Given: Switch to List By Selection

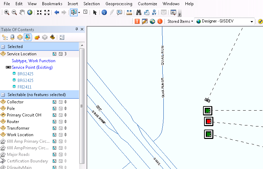Looking at the screenshot, I should pyautogui.click(x=28, y=37).
